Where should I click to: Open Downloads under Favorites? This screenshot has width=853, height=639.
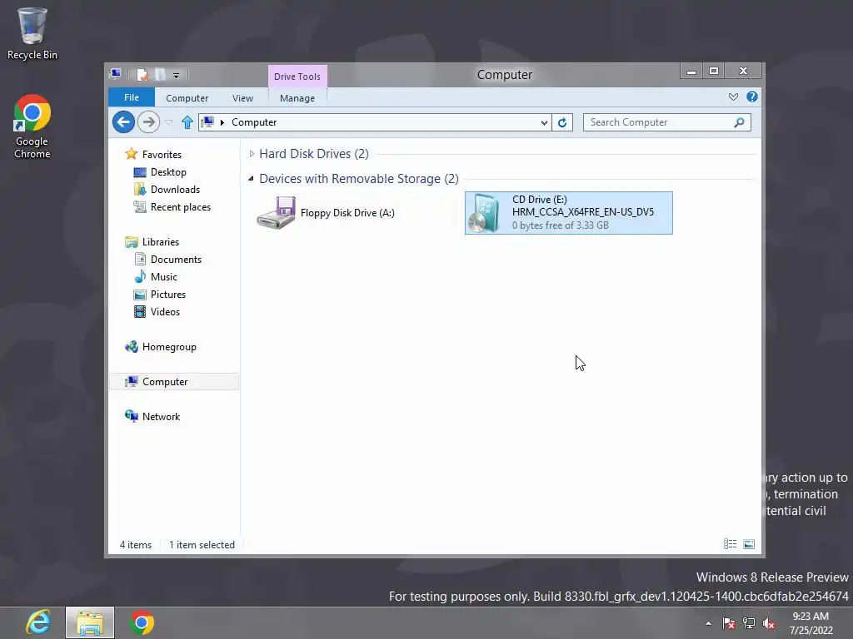tap(175, 189)
